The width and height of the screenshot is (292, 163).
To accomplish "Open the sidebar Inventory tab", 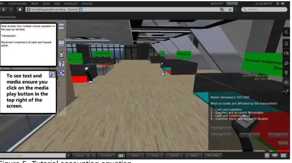I will point(286,82).
